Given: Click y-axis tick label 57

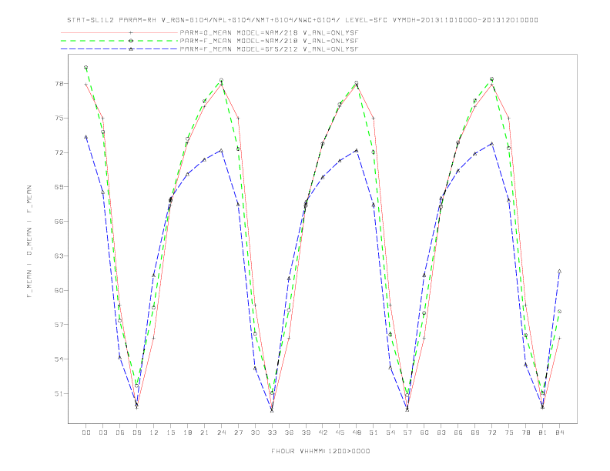Looking at the screenshot, I should pyautogui.click(x=59, y=325).
